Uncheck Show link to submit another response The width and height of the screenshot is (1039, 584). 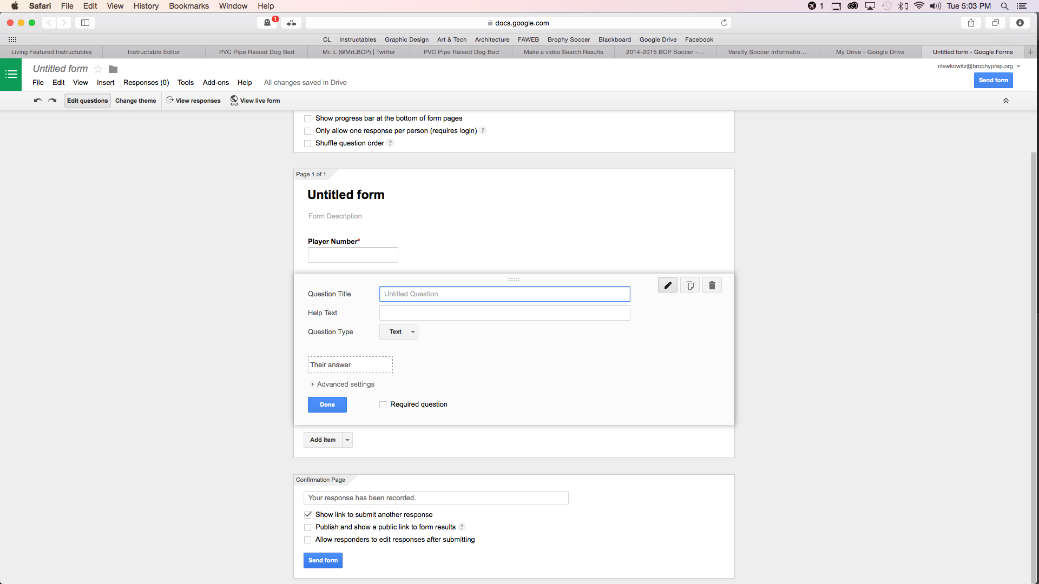tap(307, 515)
